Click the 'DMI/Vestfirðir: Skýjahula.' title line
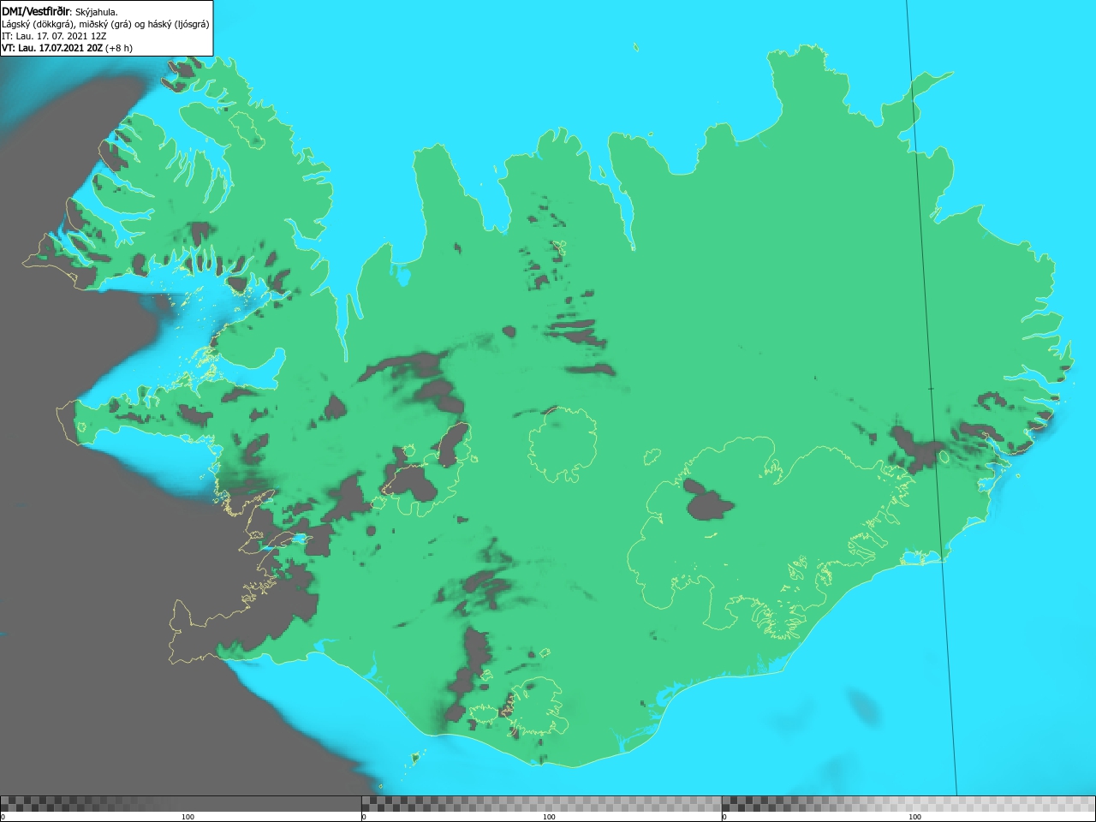 click(x=60, y=12)
